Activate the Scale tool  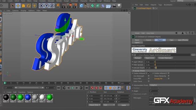point(23,6)
